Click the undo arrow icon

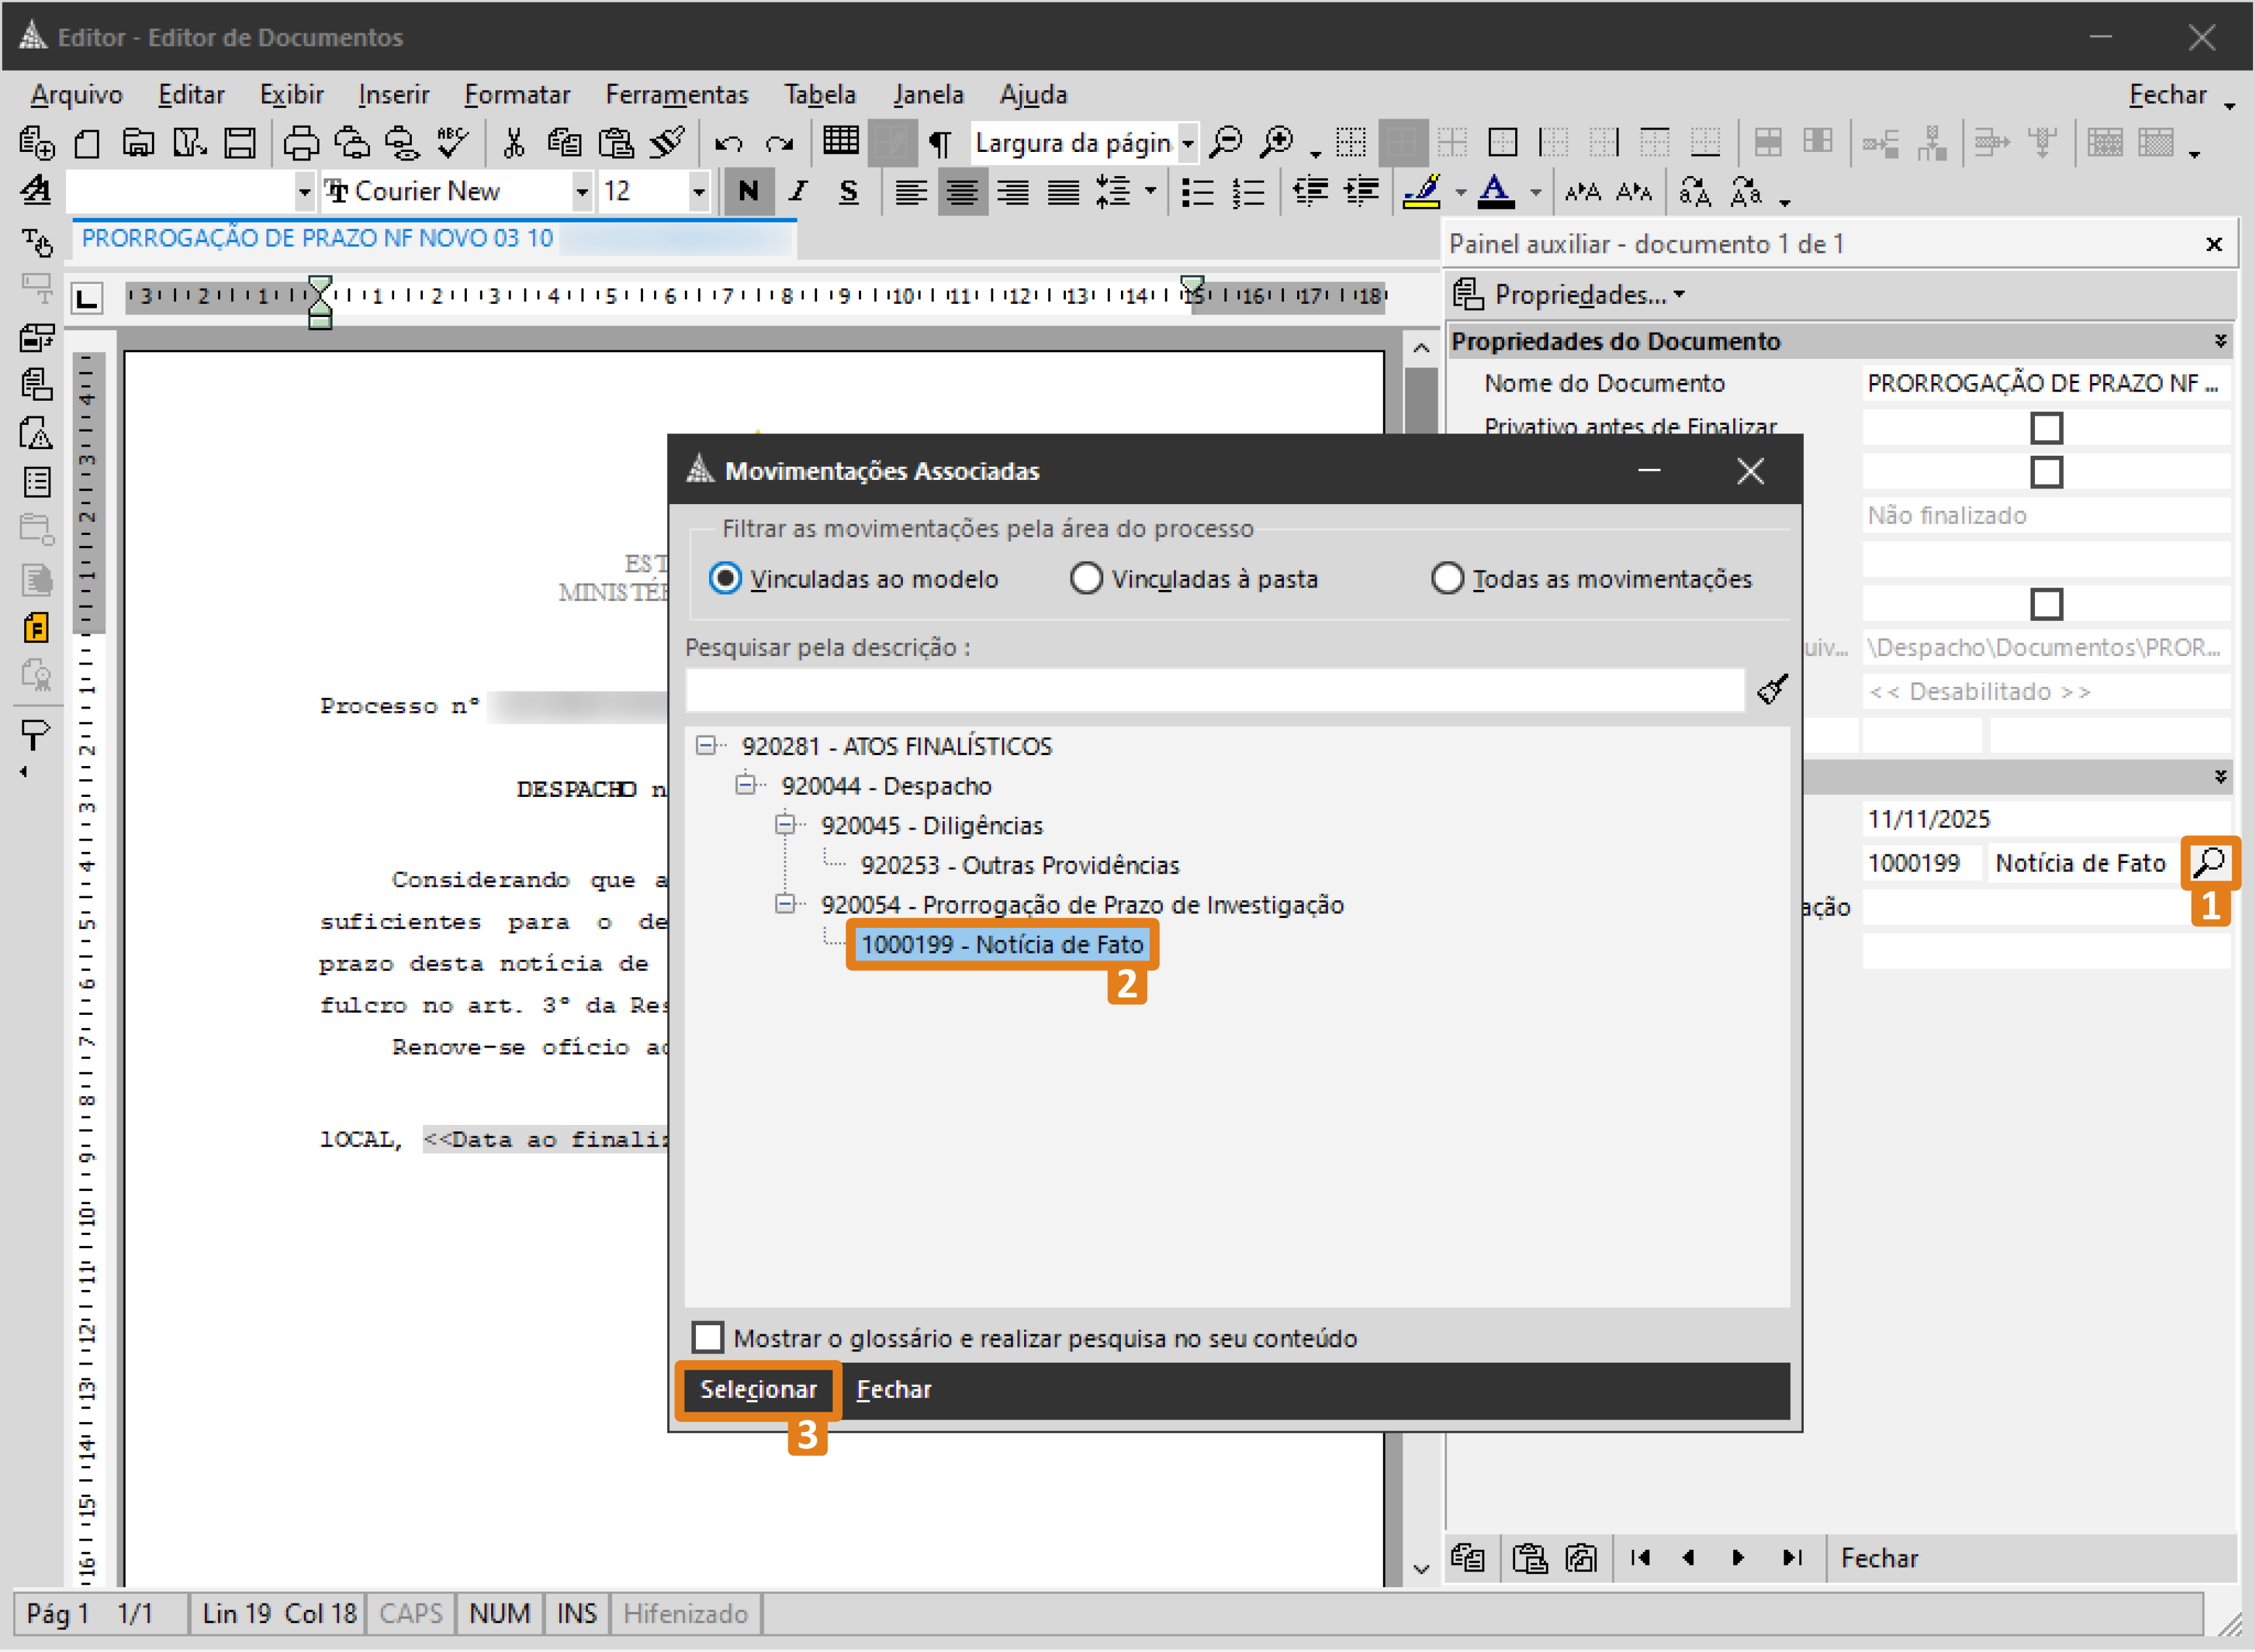click(728, 143)
